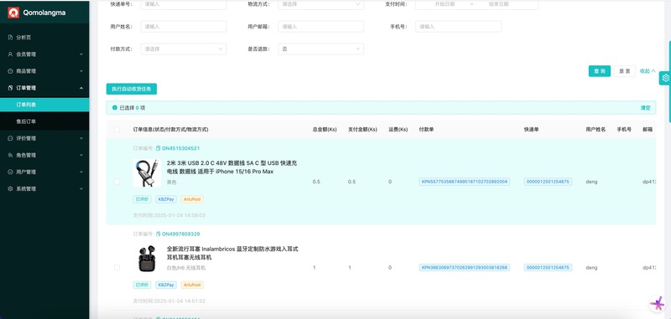
Task: Check the box for order ON4515304521
Action: pos(117,182)
